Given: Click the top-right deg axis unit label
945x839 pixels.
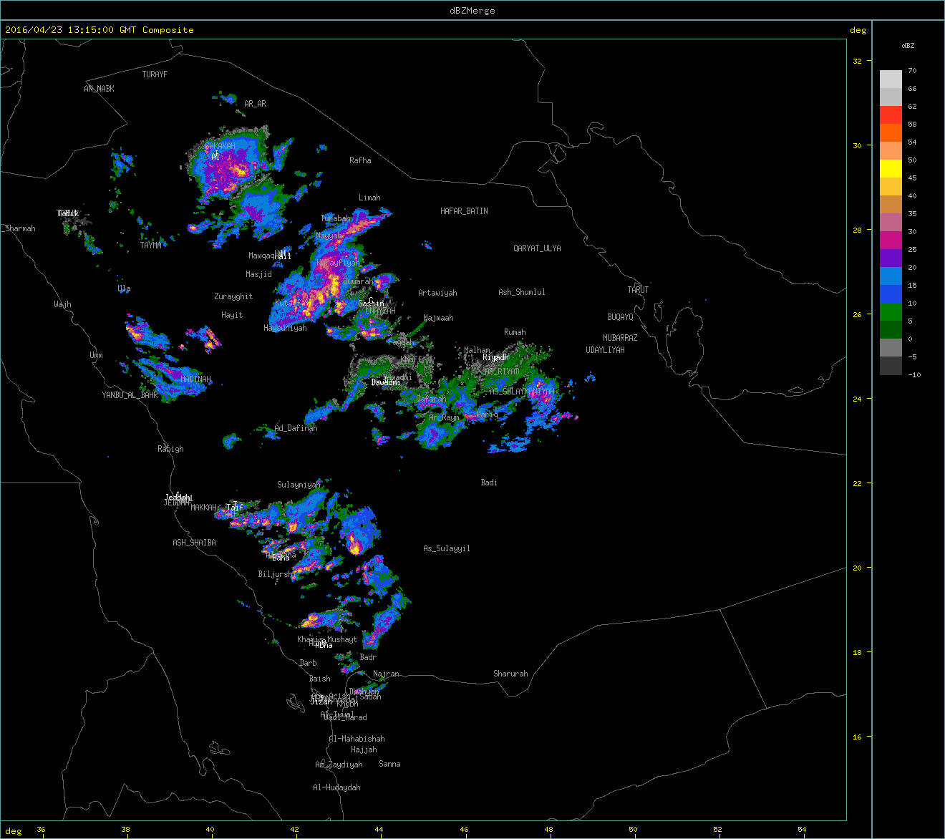Looking at the screenshot, I should 858,30.
